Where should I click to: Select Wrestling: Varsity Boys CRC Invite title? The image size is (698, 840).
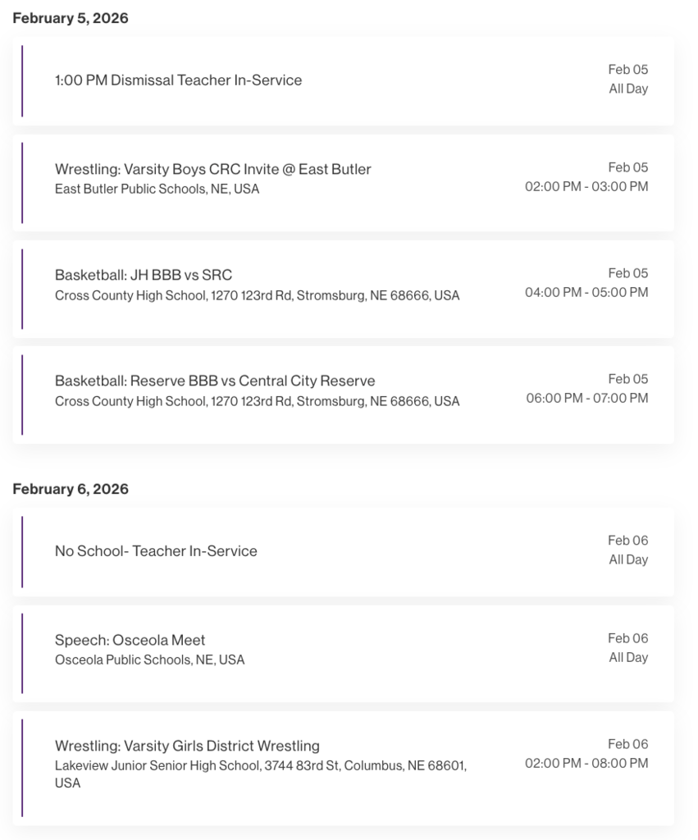[212, 169]
